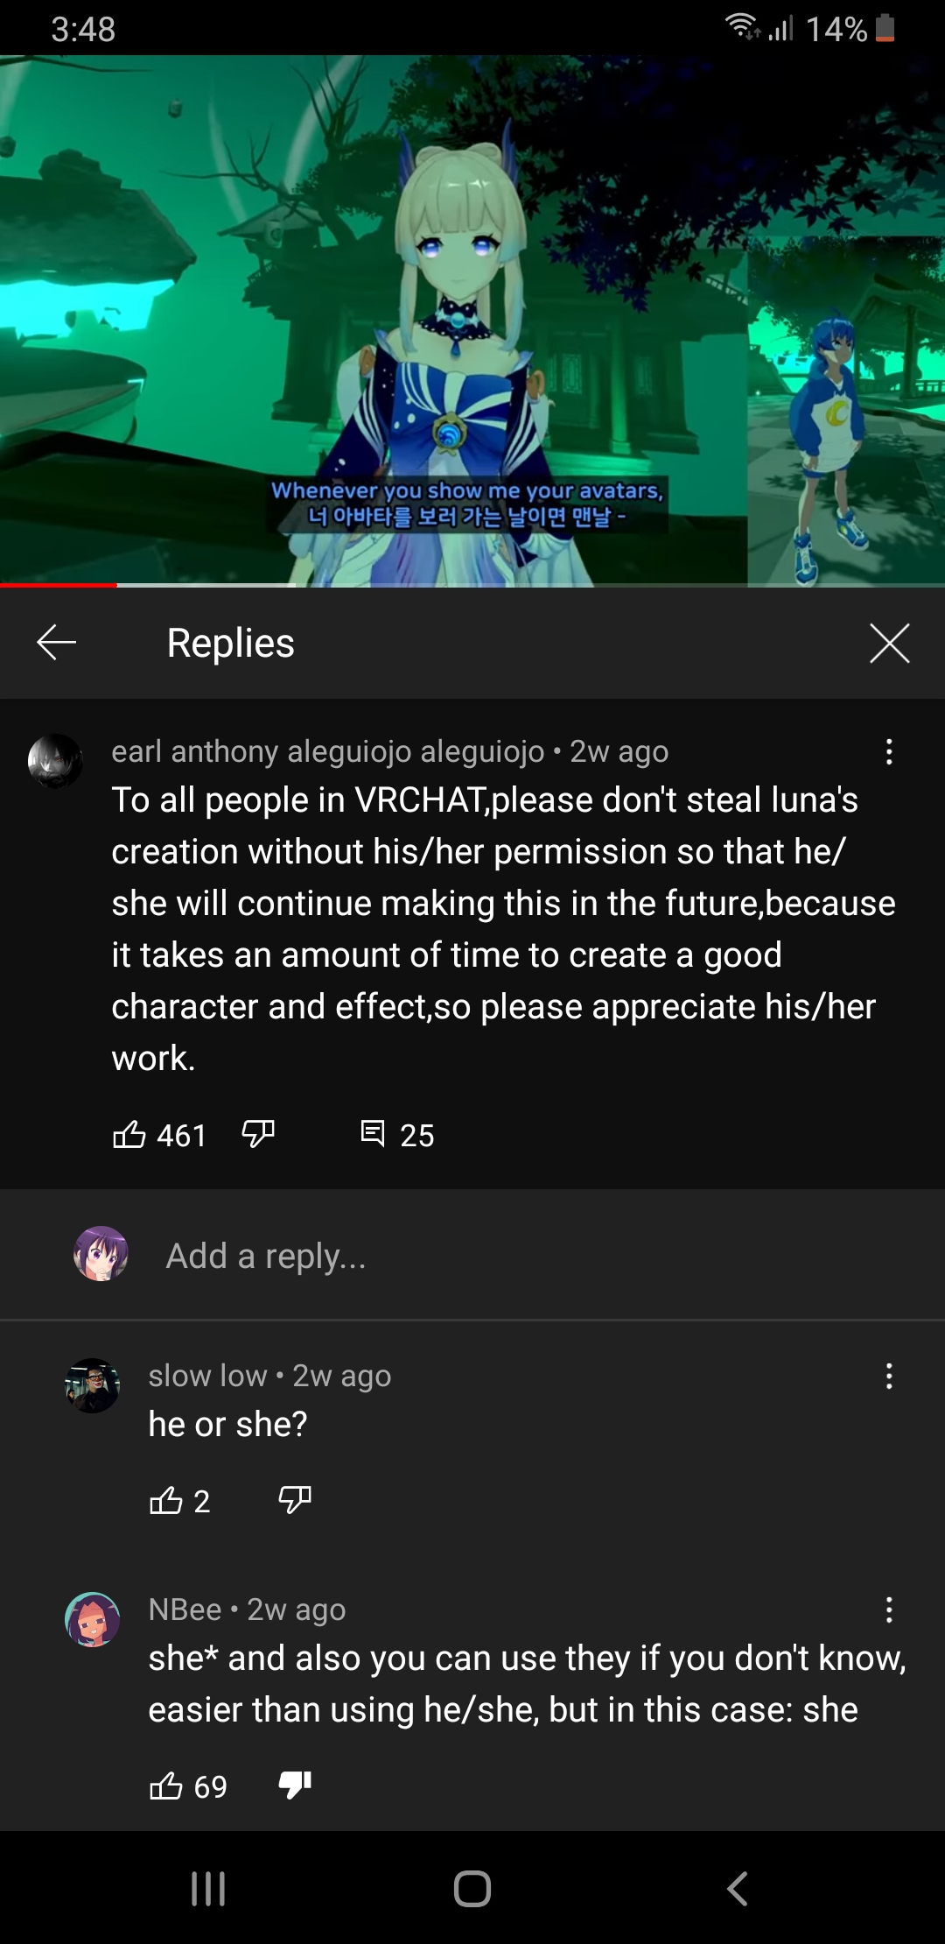945x1944 pixels.
Task: Seek on the video progress bar
Action: click(472, 584)
